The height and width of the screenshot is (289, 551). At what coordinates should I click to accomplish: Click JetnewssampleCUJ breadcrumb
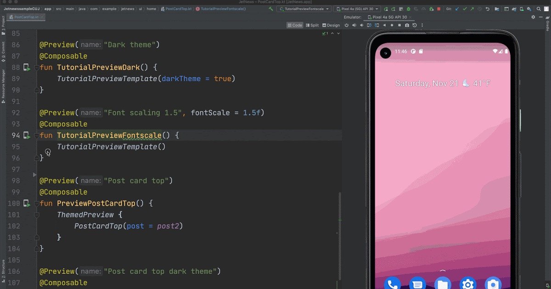(22, 9)
